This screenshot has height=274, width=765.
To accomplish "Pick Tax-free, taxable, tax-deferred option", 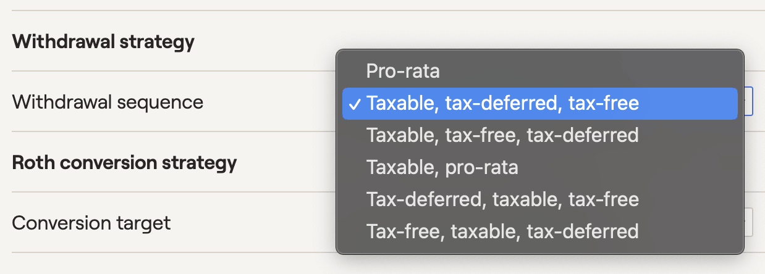I will [502, 231].
